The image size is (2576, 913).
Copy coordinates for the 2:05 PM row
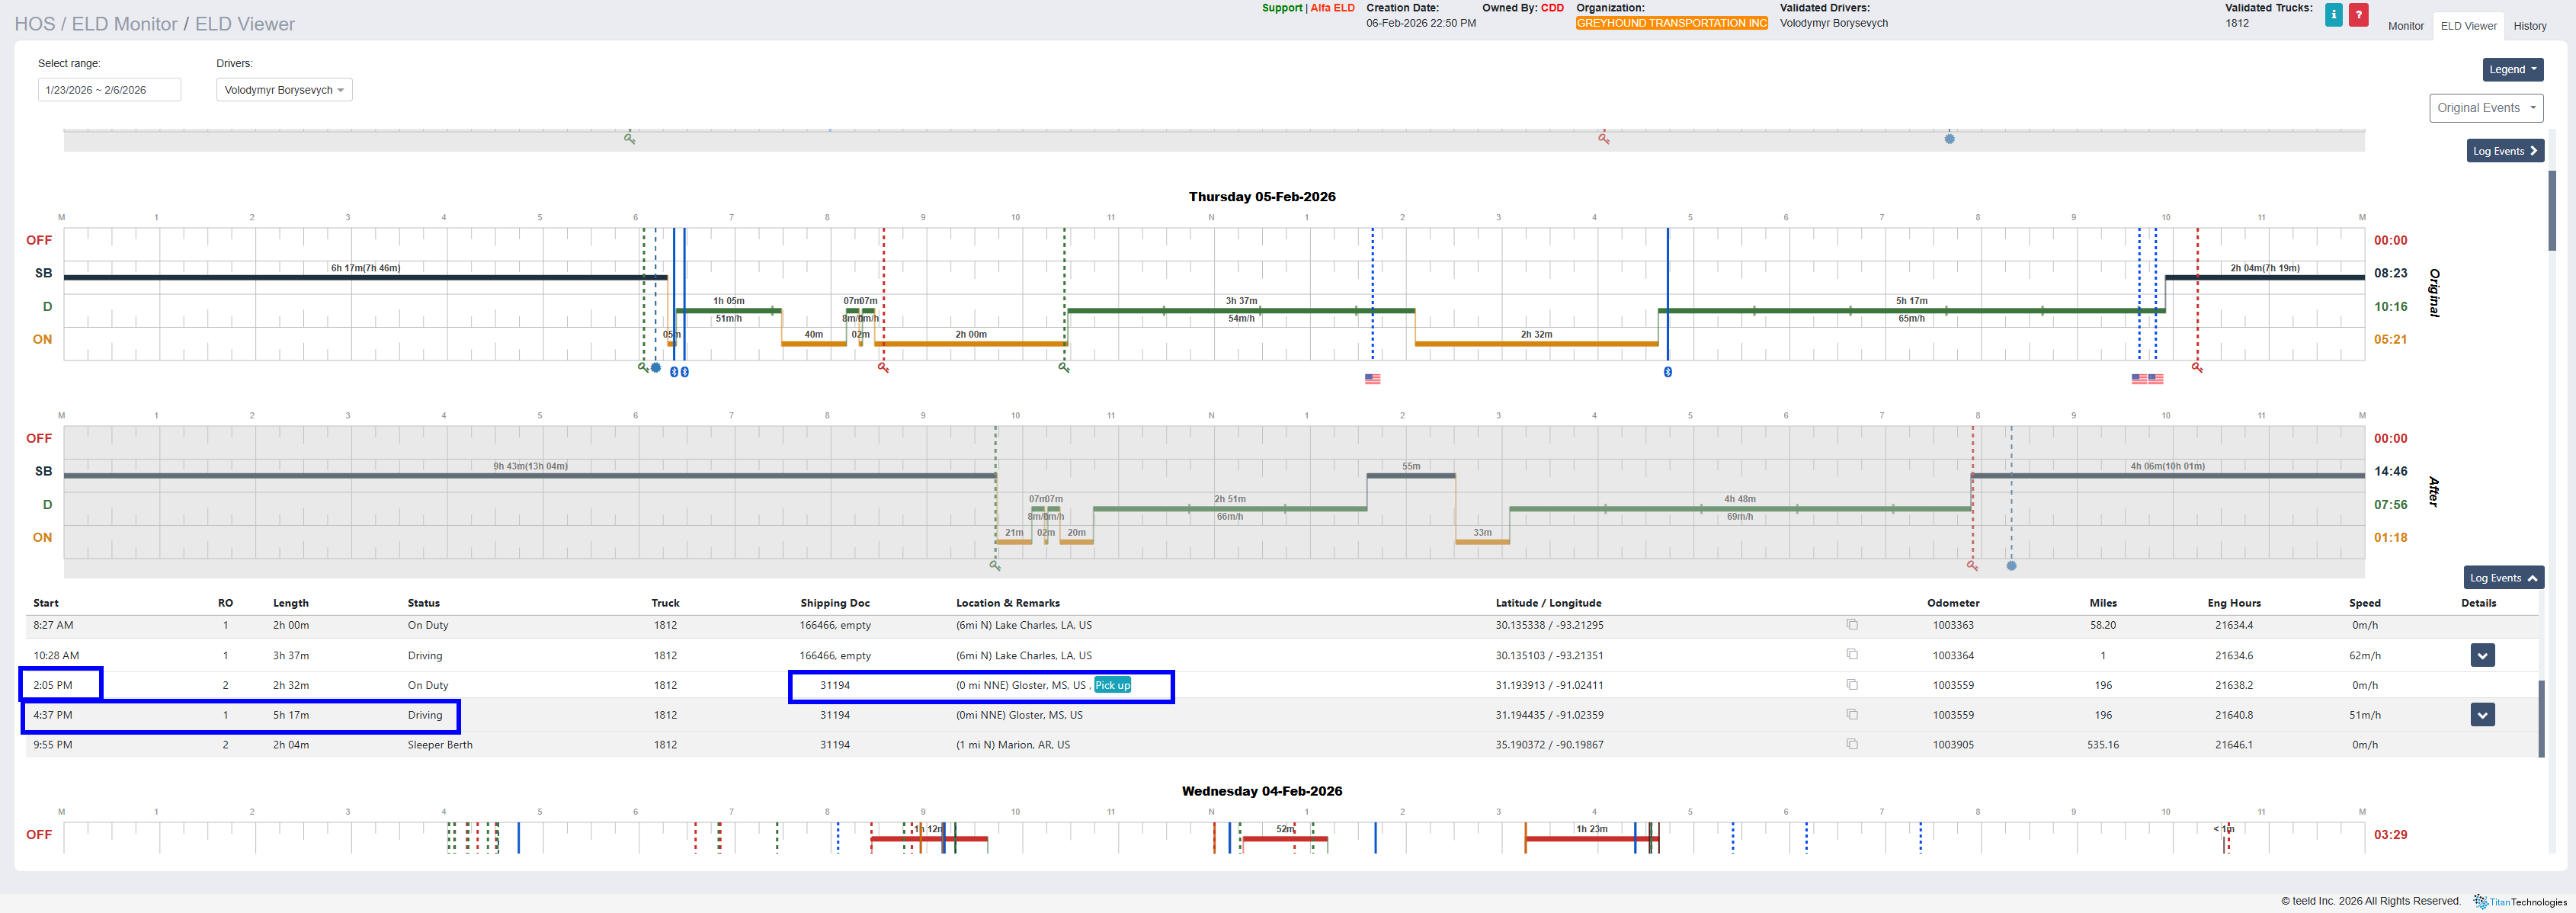(x=1852, y=685)
